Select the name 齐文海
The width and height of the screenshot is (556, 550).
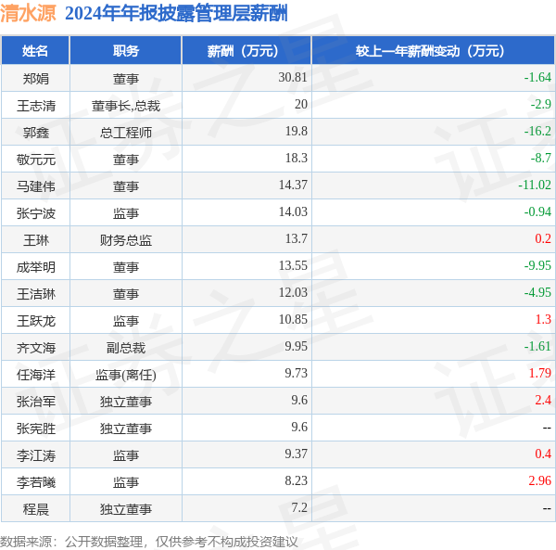tap(36, 348)
